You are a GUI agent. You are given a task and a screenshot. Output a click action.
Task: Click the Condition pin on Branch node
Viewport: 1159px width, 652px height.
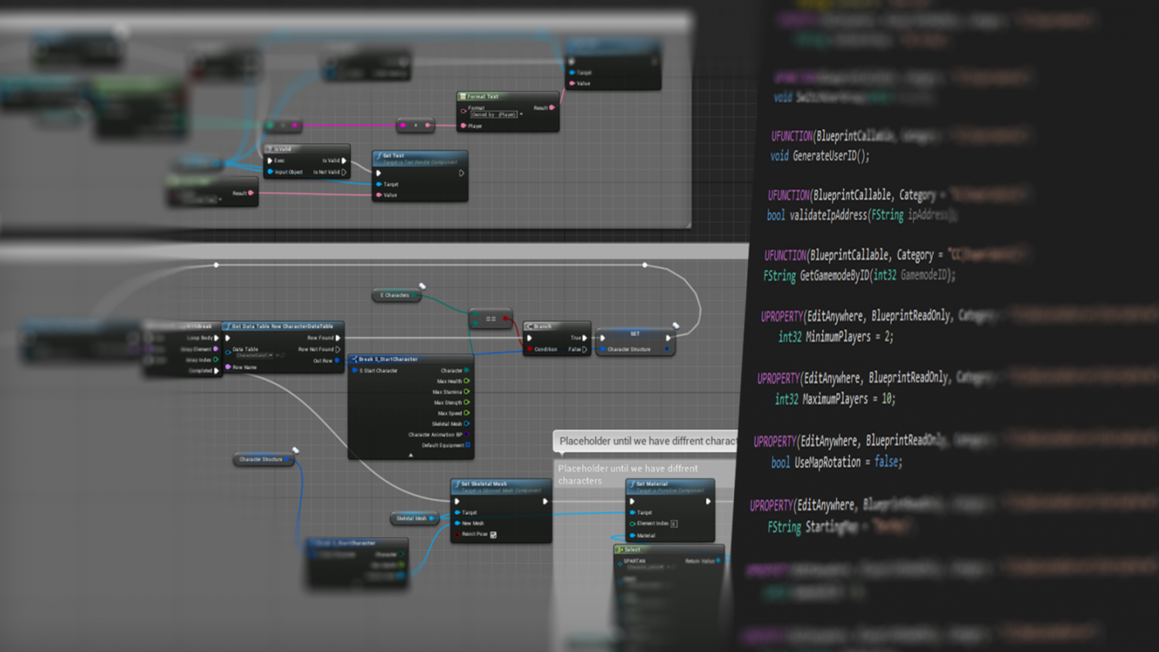[x=529, y=349]
